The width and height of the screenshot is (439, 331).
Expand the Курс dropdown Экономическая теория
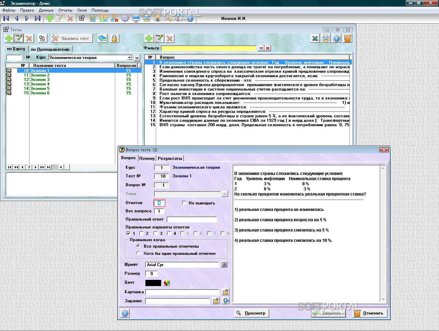coord(129,58)
